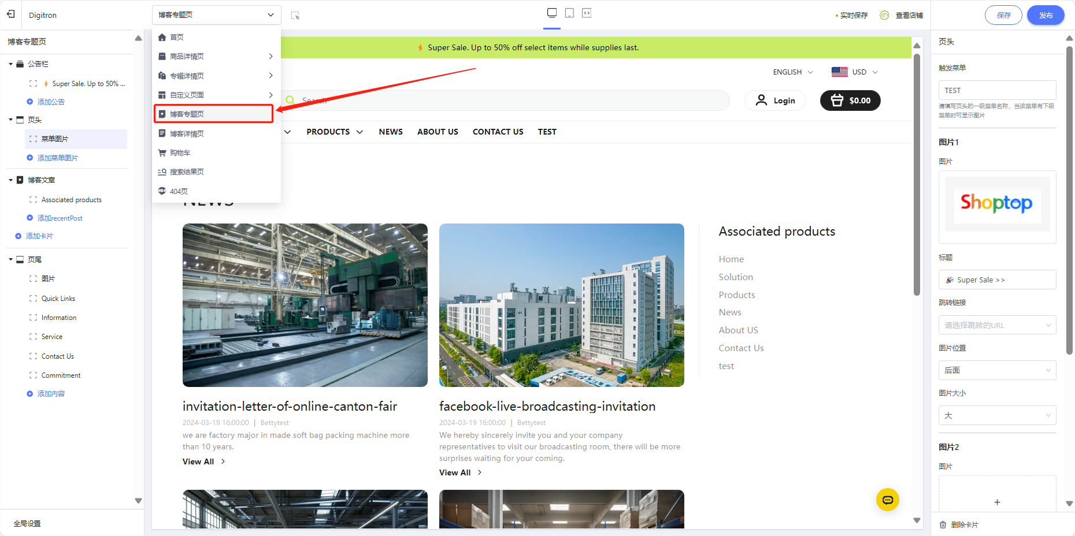Screen dimensions: 1075x536
Task: Select Commitment tree item
Action: click(x=61, y=375)
